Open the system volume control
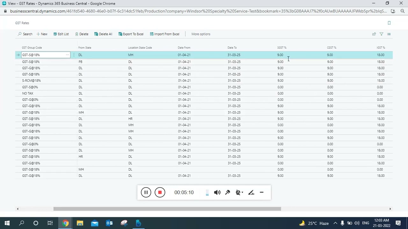The width and height of the screenshot is (408, 229). (x=357, y=223)
